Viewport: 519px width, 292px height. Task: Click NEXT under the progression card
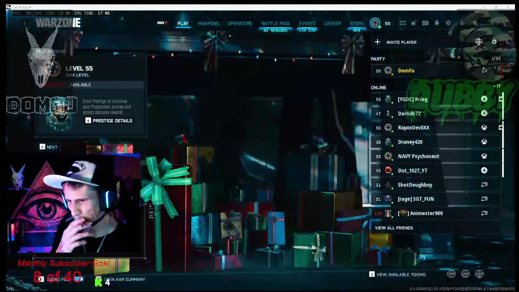(x=48, y=147)
